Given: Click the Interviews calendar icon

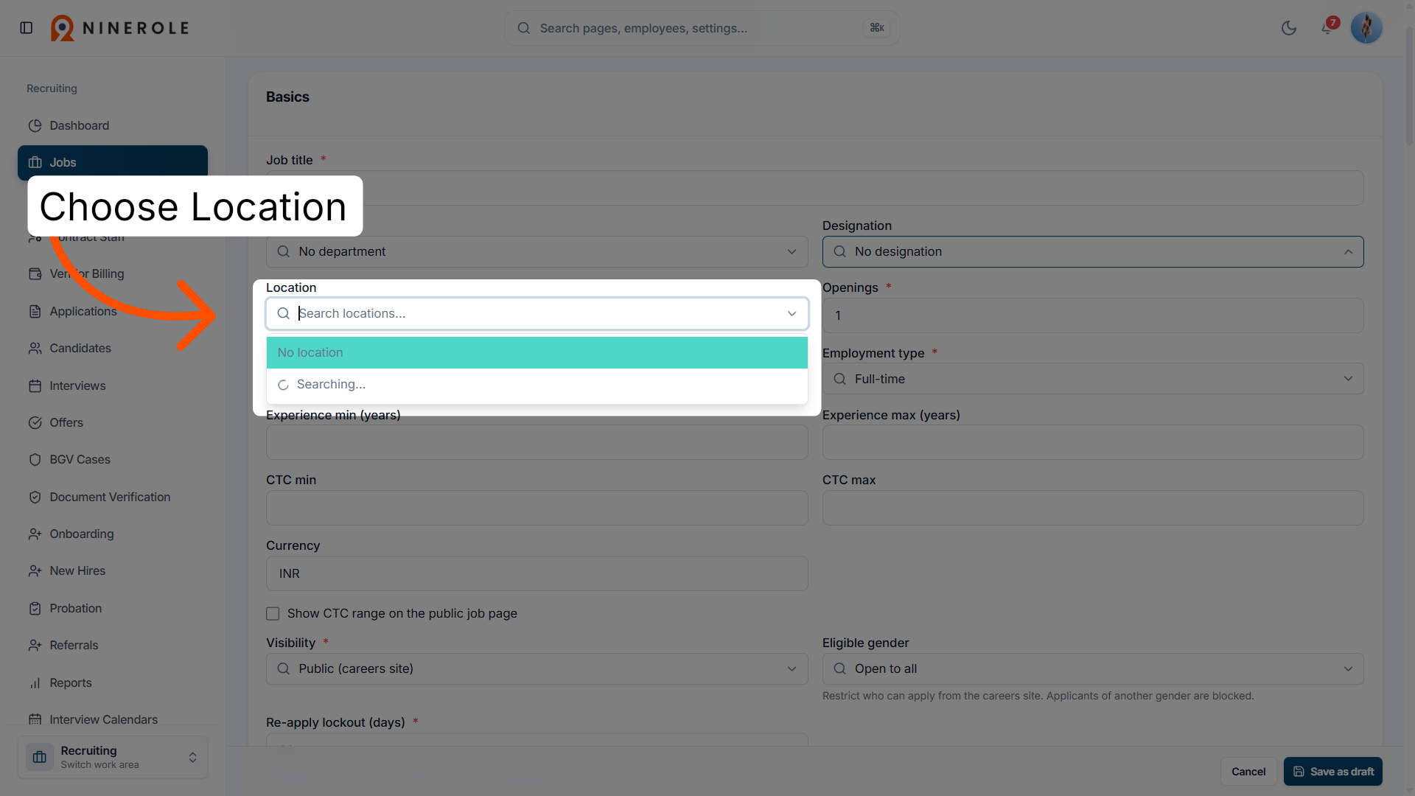Looking at the screenshot, I should [x=35, y=385].
